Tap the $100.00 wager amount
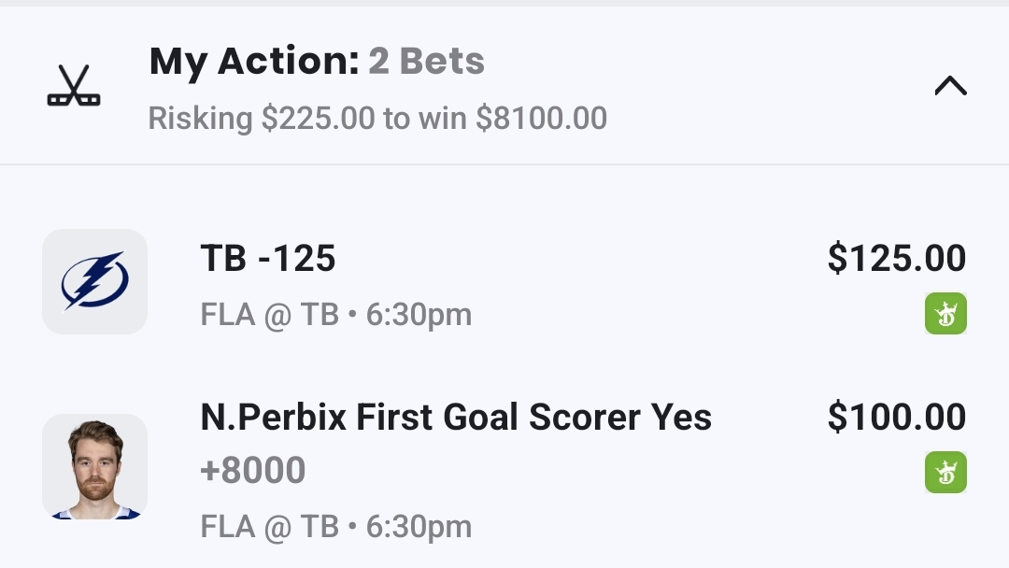Viewport: 1009px width, 568px height. tap(896, 418)
